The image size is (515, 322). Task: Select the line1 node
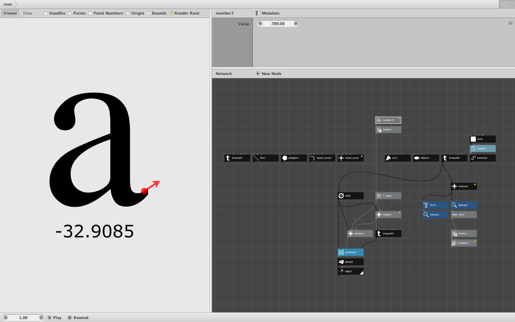point(265,158)
